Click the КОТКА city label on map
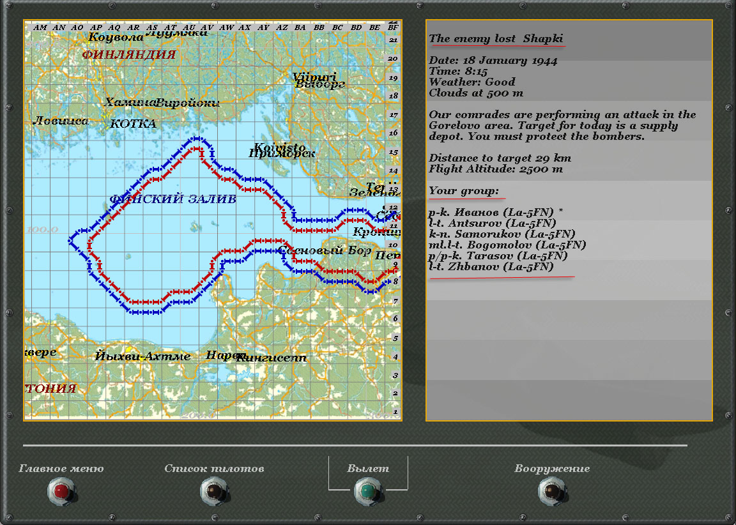736x525 pixels. pyautogui.click(x=134, y=124)
